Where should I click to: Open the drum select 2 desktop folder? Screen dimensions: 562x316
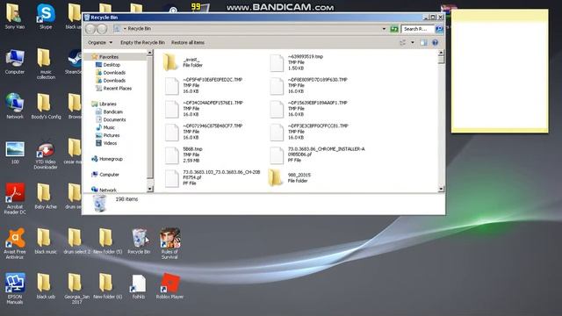(x=76, y=241)
